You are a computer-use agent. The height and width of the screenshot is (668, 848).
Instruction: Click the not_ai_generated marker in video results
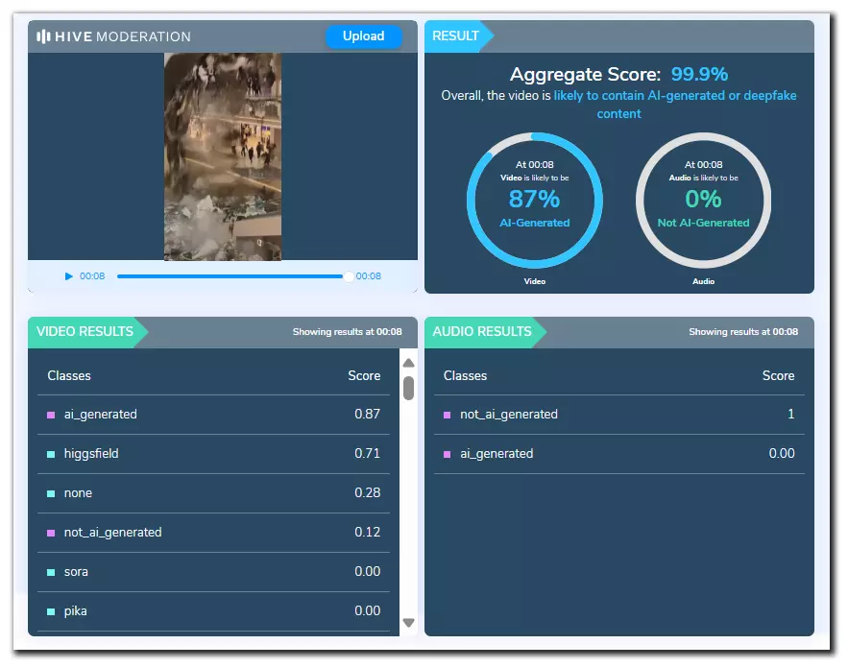click(51, 533)
